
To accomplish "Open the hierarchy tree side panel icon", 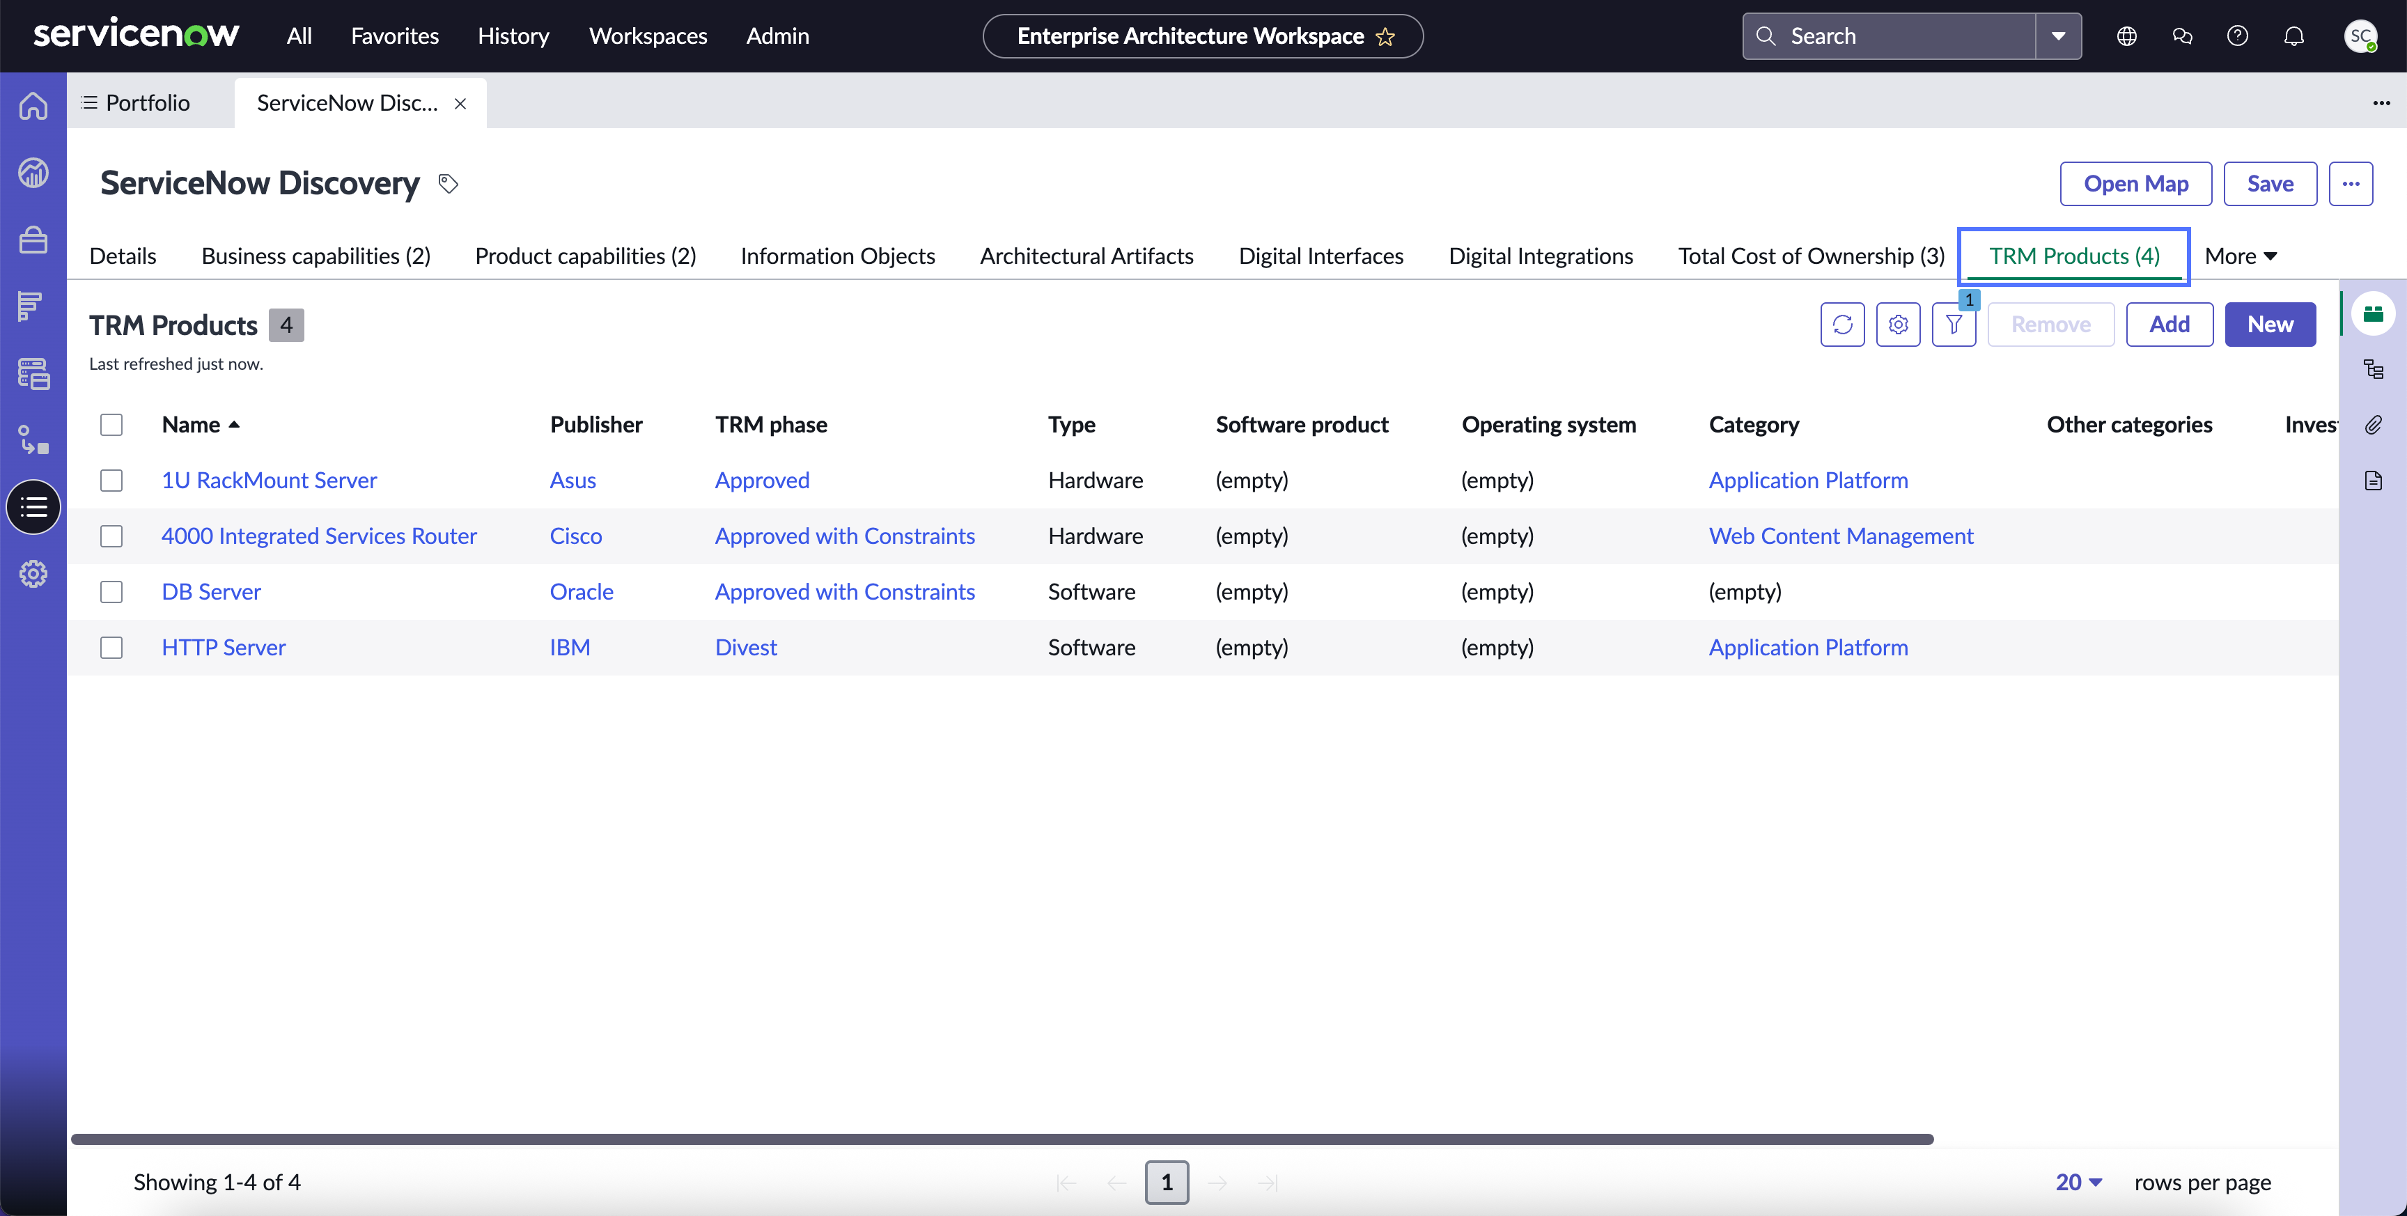I will coord(2374,369).
